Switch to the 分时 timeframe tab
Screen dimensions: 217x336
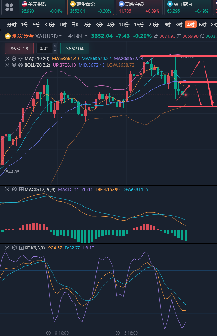[12, 25]
